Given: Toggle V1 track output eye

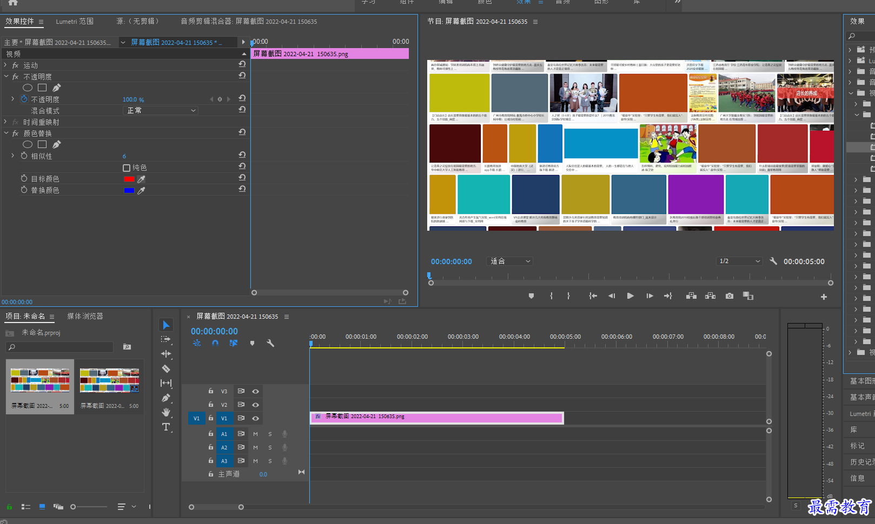Looking at the screenshot, I should (x=255, y=418).
